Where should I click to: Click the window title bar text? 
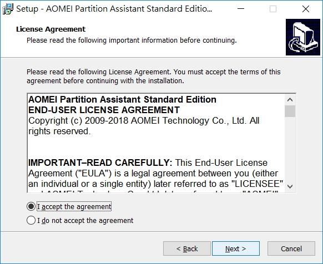114,9
